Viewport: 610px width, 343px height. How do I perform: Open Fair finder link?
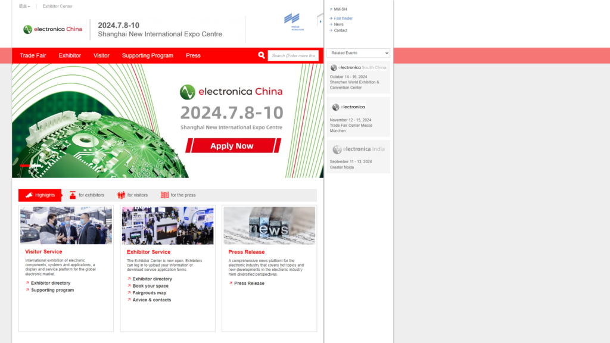(343, 18)
